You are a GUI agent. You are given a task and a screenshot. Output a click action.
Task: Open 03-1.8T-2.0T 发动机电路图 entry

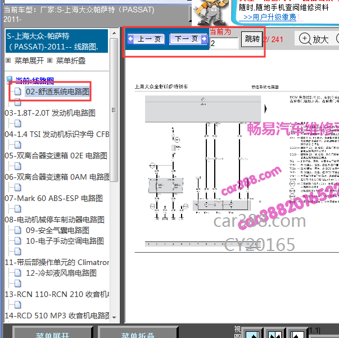(x=50, y=113)
